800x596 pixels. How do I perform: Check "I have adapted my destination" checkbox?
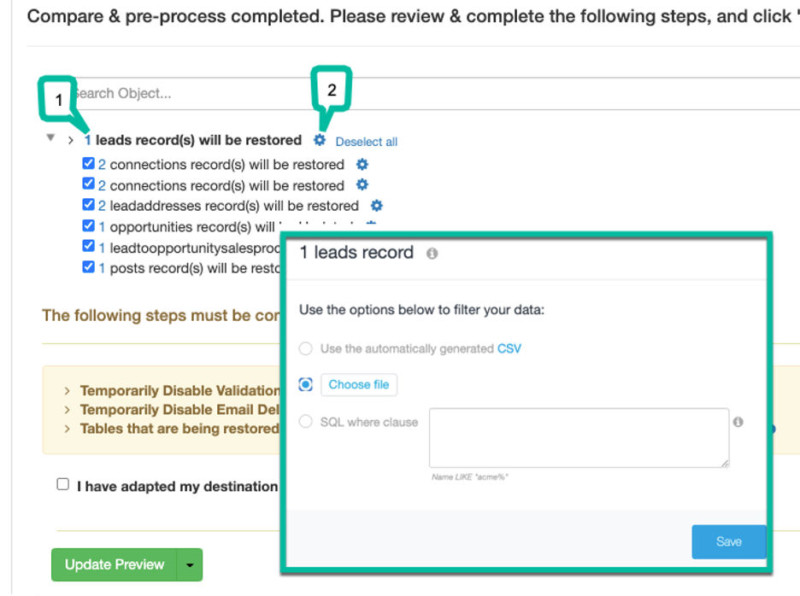tap(62, 484)
